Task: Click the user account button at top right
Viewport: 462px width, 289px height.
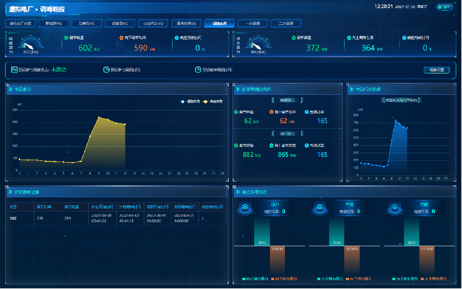Action: pos(444,8)
